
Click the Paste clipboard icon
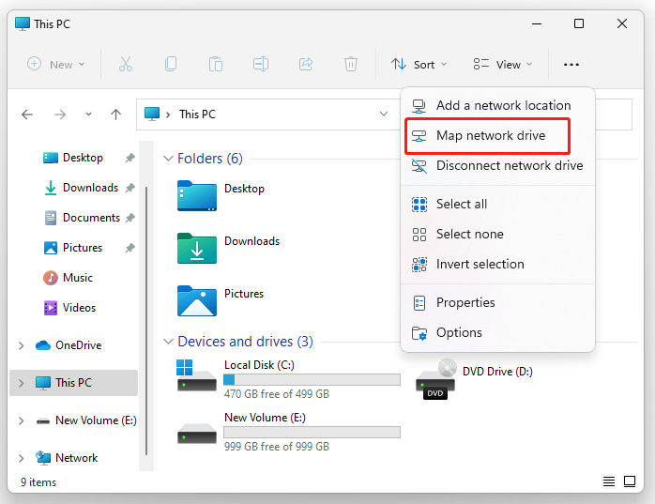click(216, 65)
